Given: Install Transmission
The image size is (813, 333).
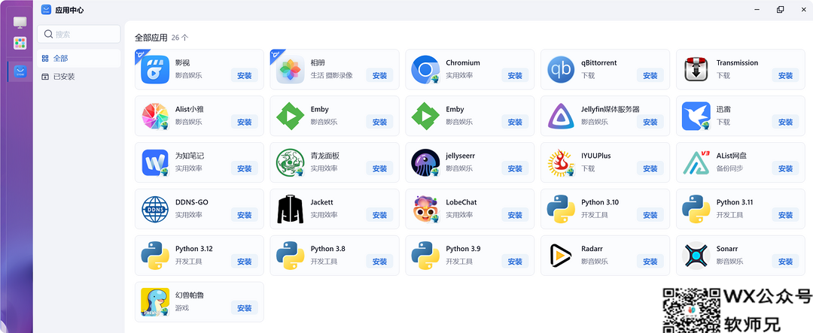Looking at the screenshot, I should 785,76.
